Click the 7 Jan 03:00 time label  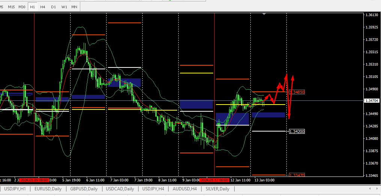click(x=119, y=180)
